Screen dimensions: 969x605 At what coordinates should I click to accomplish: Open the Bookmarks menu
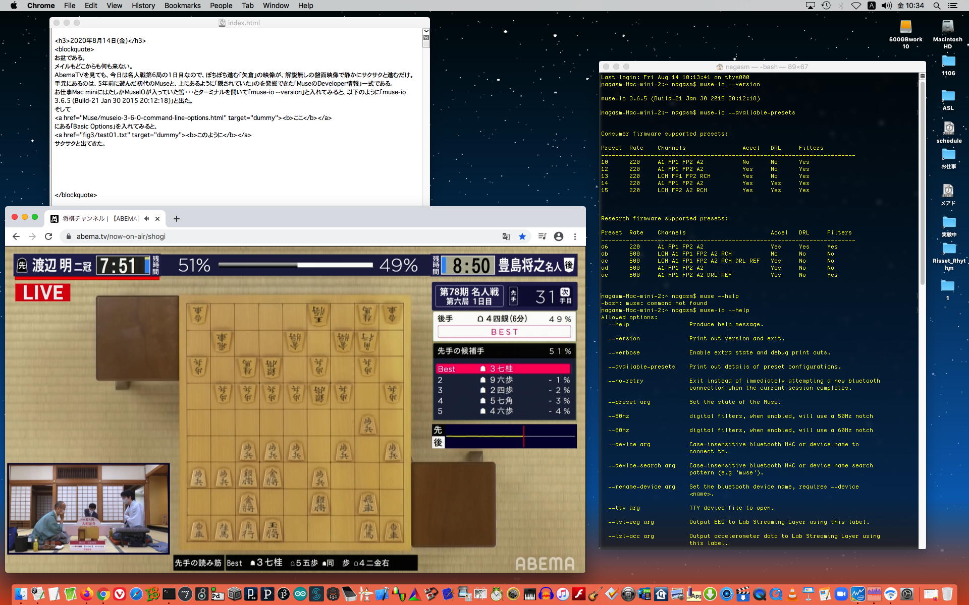182,6
